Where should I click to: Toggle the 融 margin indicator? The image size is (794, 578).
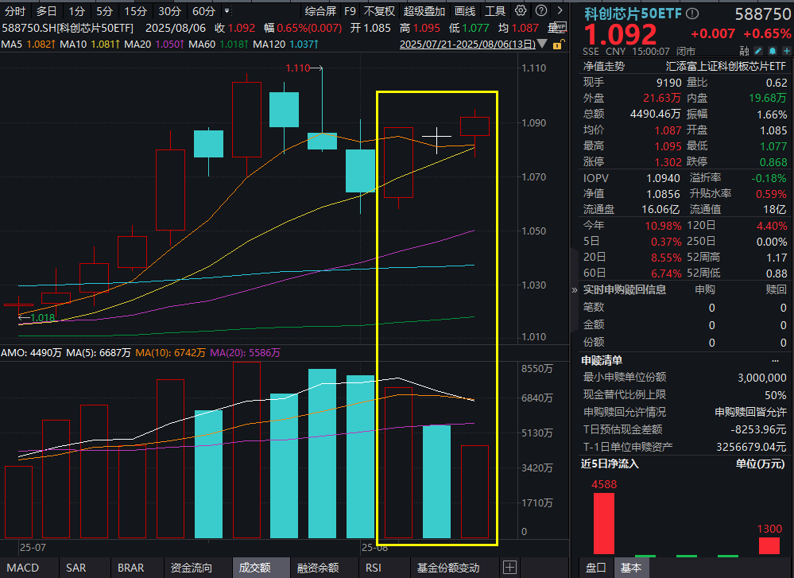[744, 49]
